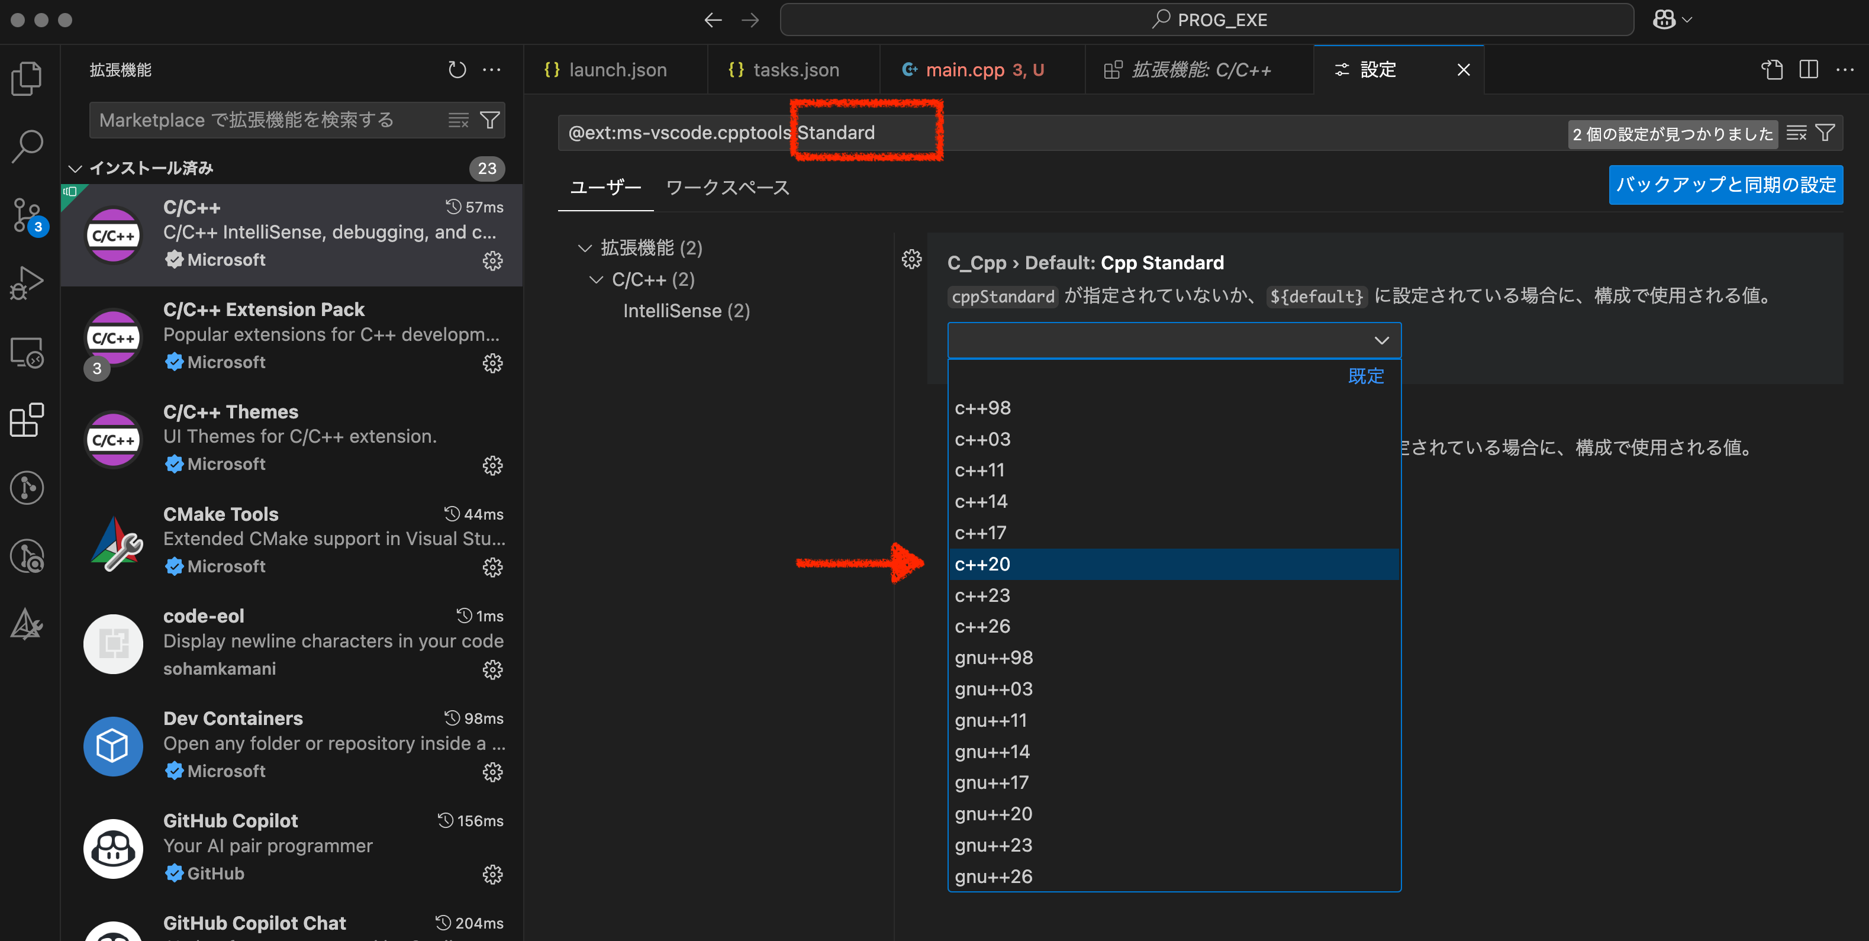Go back with the navigation arrow
The width and height of the screenshot is (1869, 941).
pyautogui.click(x=713, y=20)
